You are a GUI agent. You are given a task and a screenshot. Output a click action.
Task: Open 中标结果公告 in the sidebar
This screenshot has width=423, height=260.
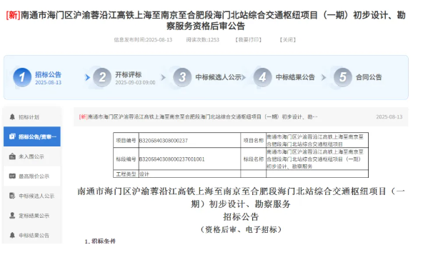click(x=32, y=235)
